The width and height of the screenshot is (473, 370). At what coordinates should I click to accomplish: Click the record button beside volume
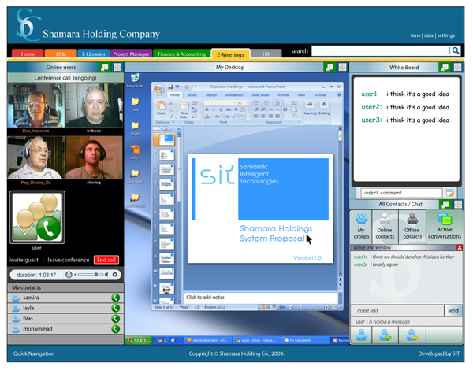[115, 275]
